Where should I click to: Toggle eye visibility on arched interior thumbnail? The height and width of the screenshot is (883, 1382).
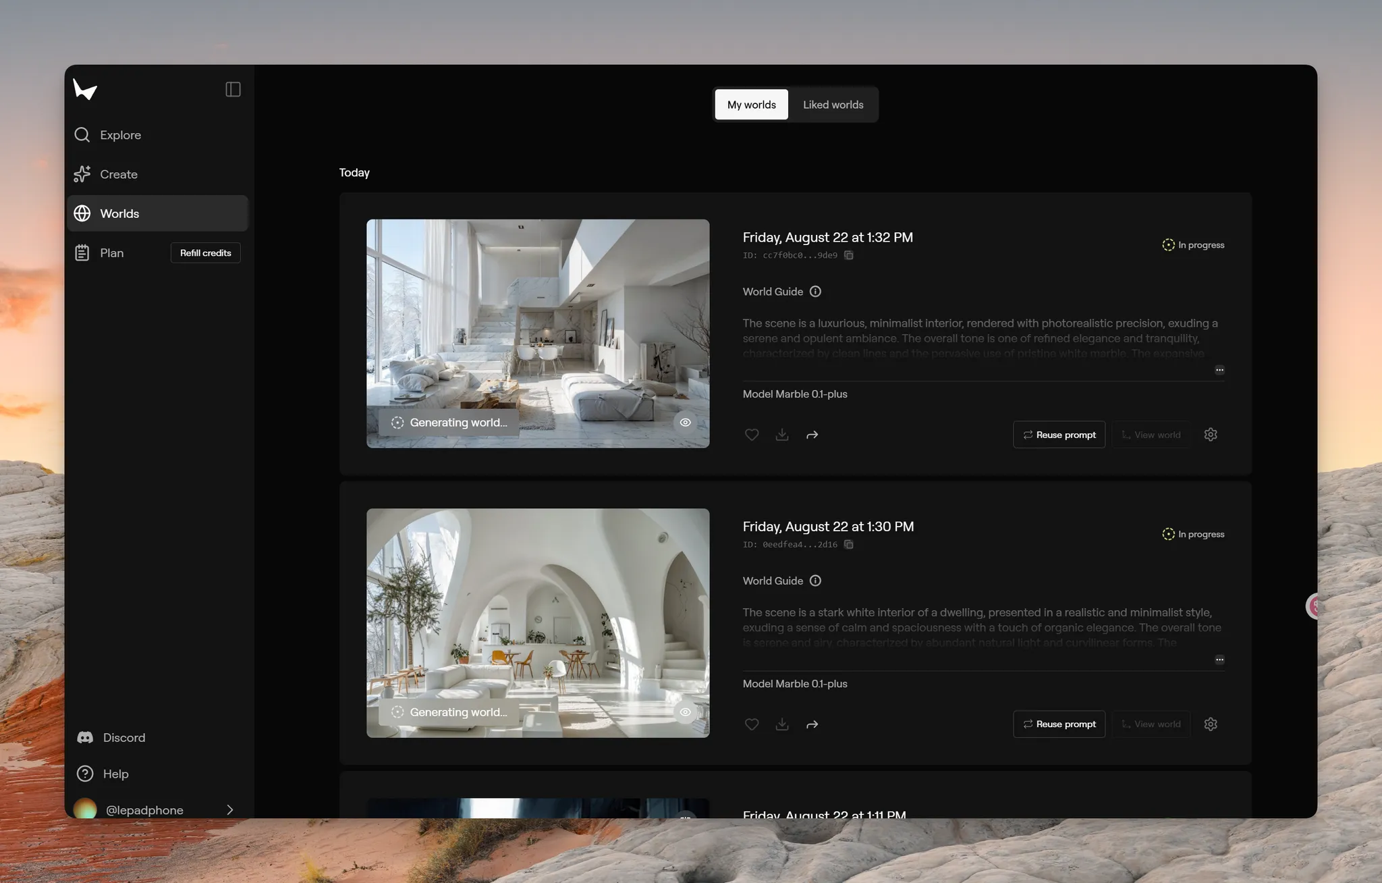(685, 712)
